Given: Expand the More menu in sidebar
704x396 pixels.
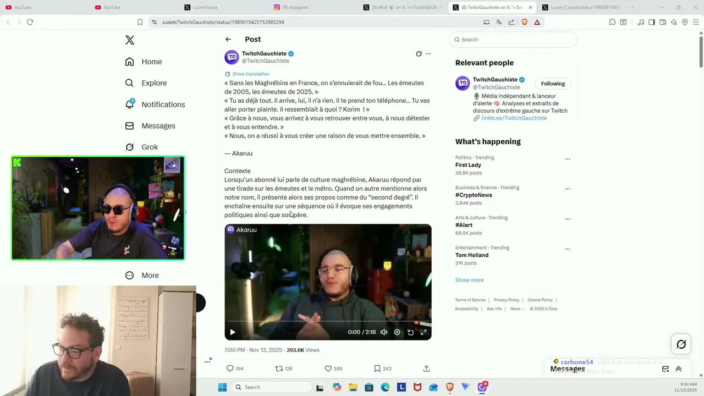Looking at the screenshot, I should tap(142, 276).
